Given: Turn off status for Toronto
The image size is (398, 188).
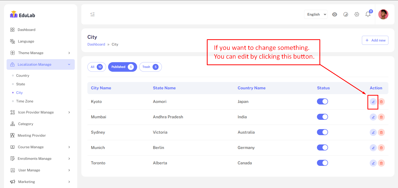Looking at the screenshot, I should tap(322, 163).
